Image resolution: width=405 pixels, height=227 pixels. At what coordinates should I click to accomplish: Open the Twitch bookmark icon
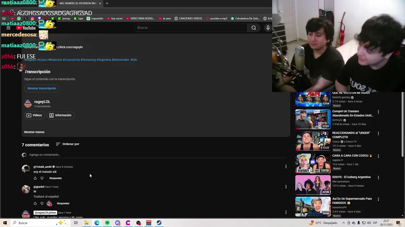click(39, 19)
